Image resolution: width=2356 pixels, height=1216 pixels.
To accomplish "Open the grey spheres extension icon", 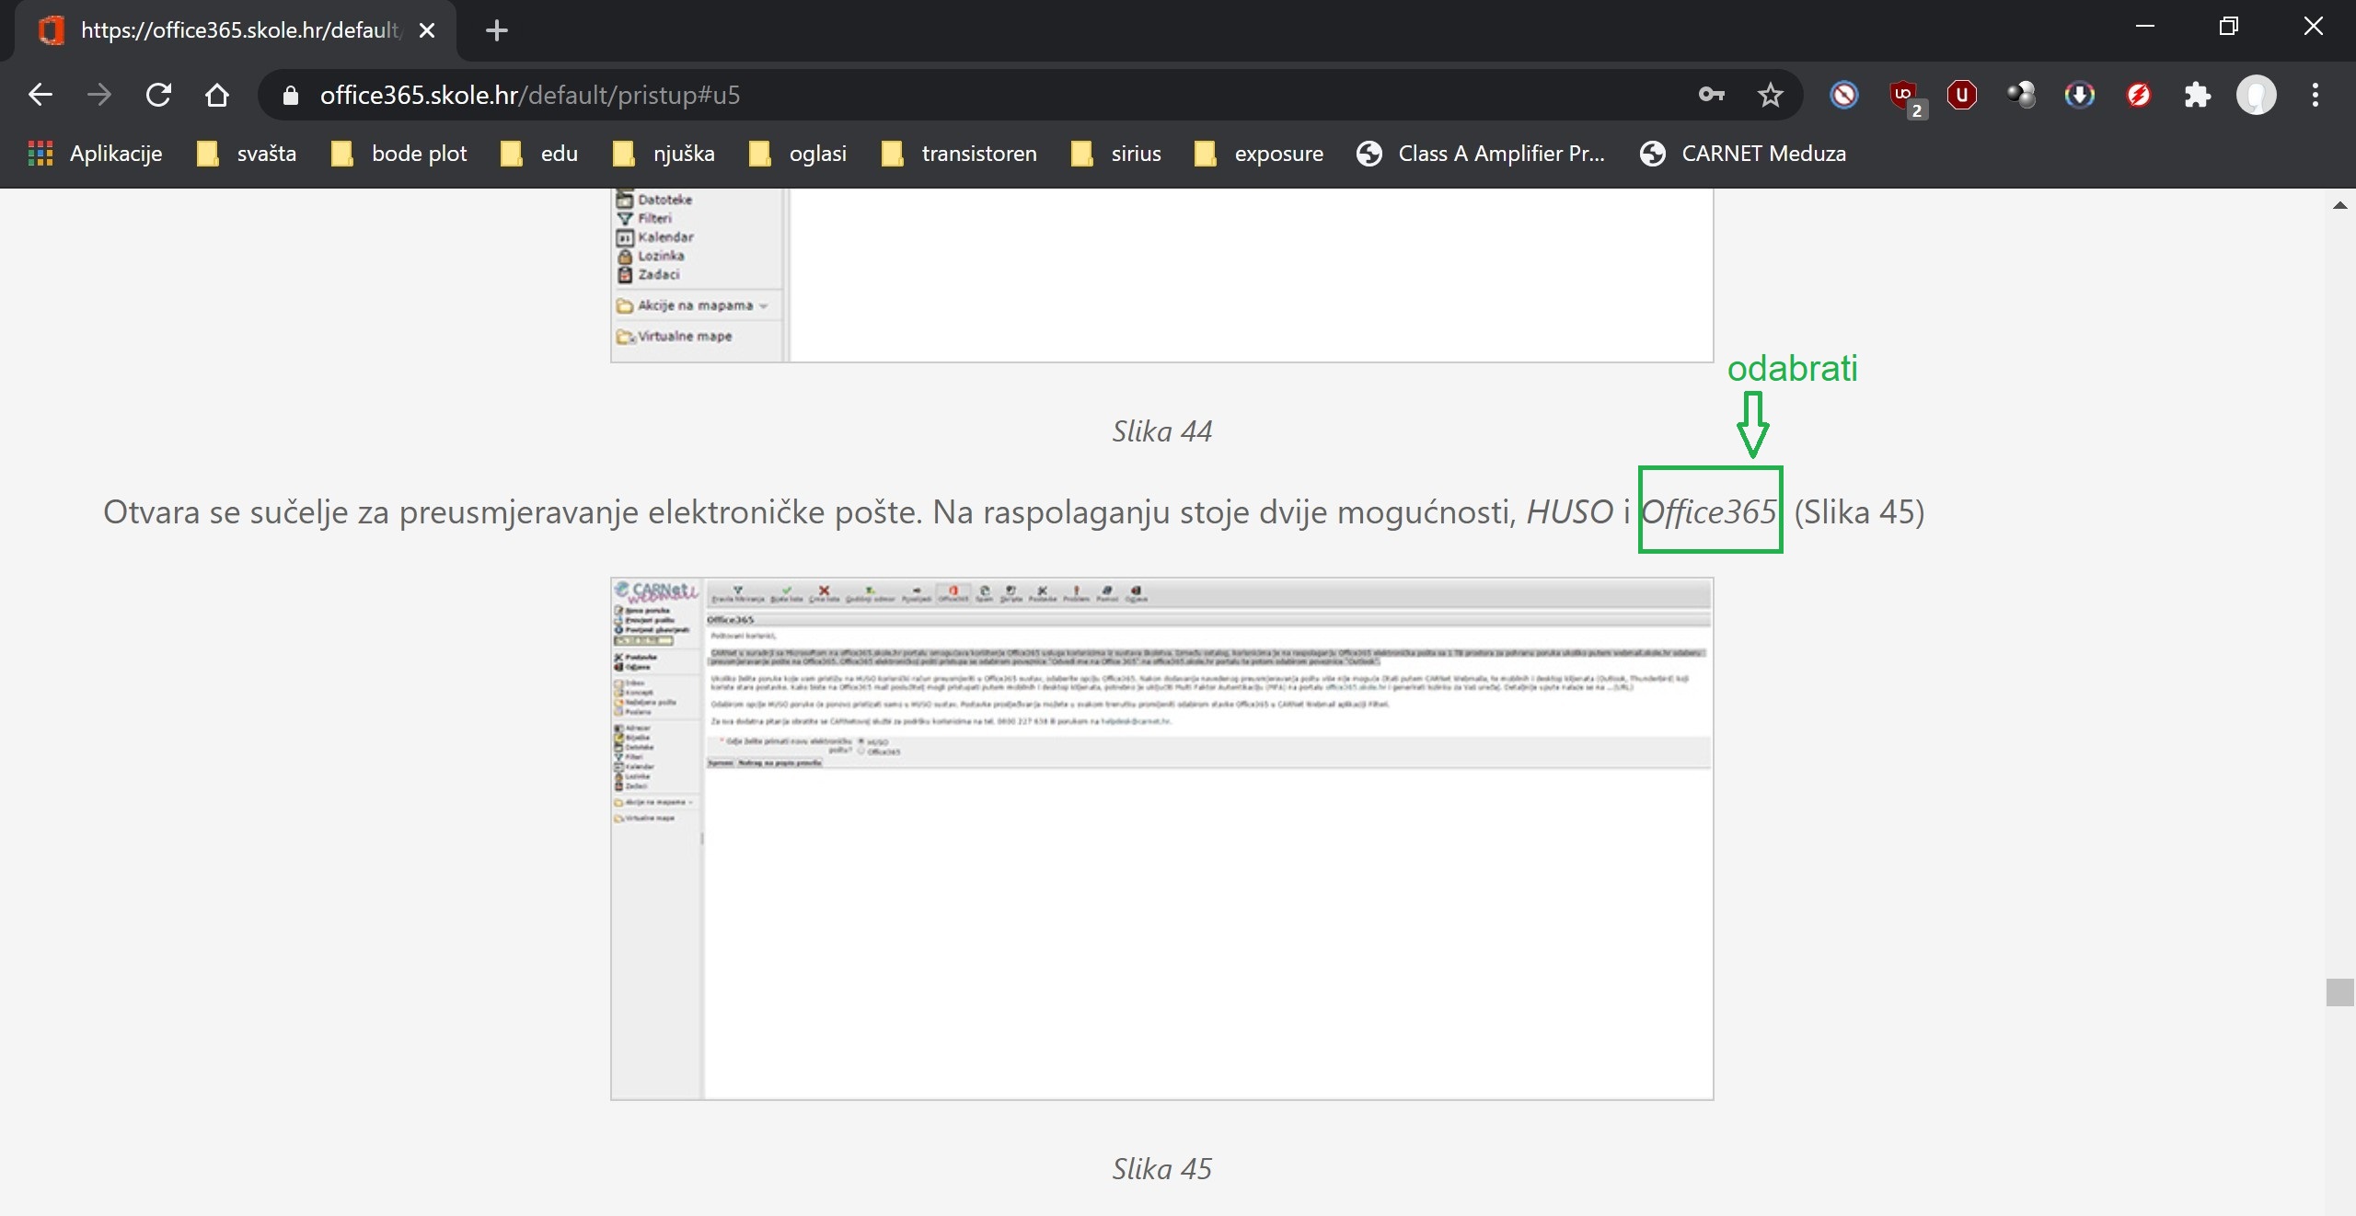I will (2021, 95).
